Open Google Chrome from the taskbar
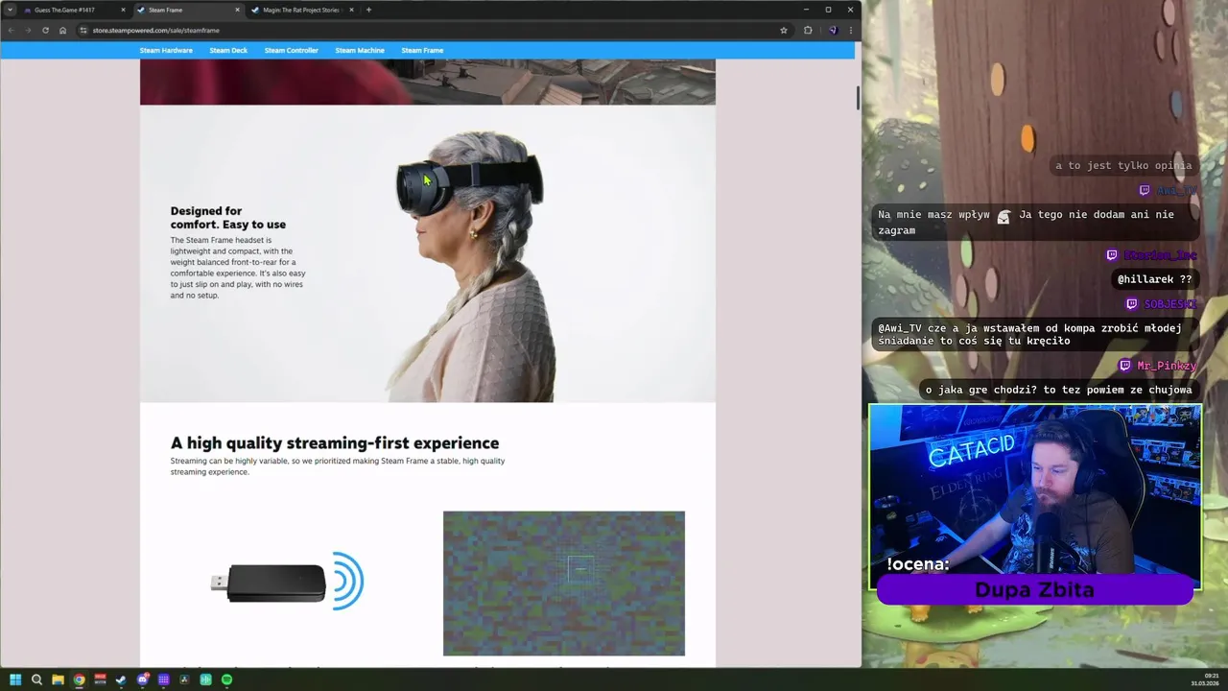 click(79, 679)
